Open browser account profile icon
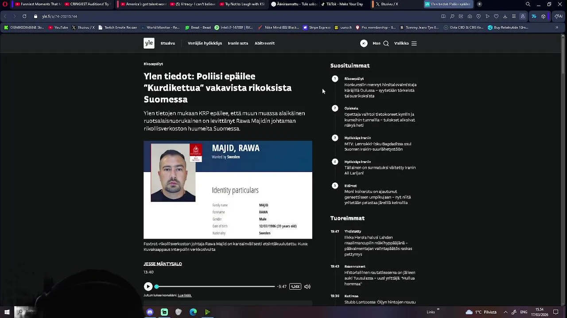This screenshot has height=318, width=567. click(x=523, y=16)
